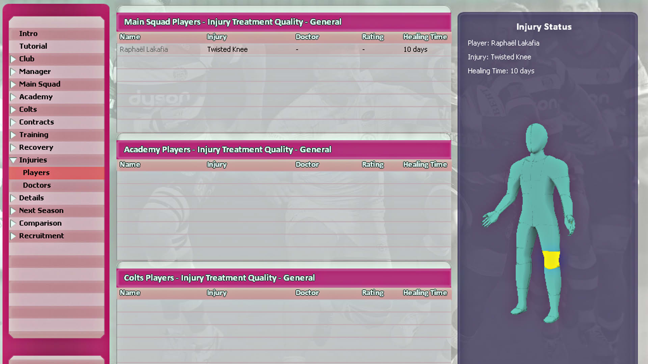Expand the Main Squad arrow
Image resolution: width=648 pixels, height=364 pixels.
tap(13, 84)
